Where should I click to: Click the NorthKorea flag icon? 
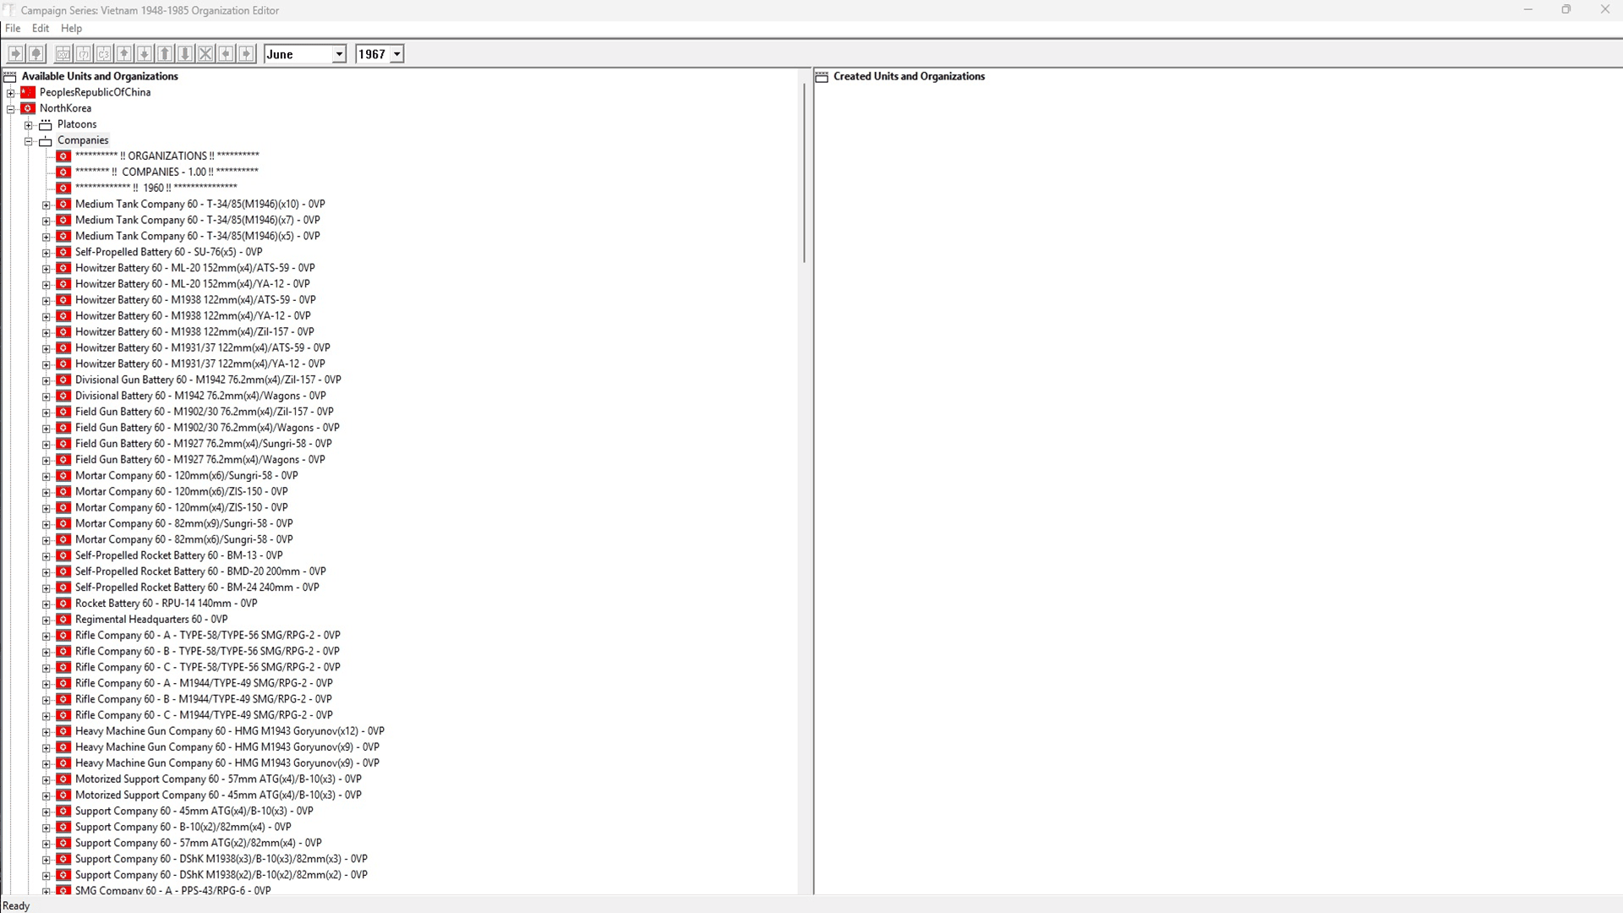(28, 108)
